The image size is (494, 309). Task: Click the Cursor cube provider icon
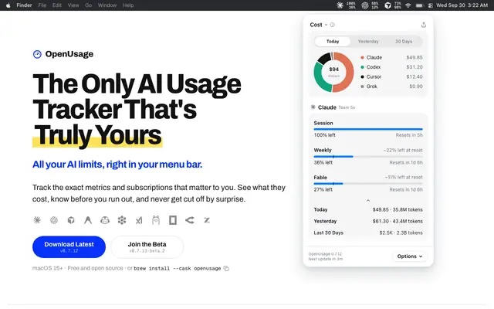[71, 220]
